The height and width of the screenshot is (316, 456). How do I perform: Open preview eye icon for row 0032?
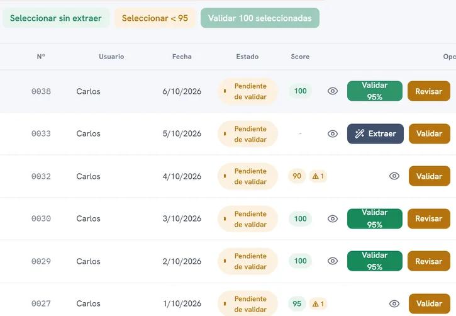(x=394, y=176)
